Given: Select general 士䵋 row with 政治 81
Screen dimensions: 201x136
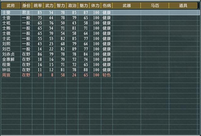Looking at the screenshot, I should pos(100,28).
